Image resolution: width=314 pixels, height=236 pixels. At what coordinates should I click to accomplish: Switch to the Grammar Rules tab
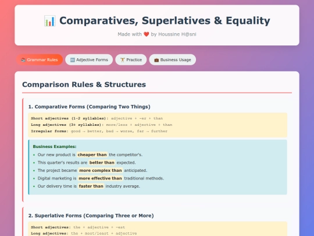[x=40, y=59]
